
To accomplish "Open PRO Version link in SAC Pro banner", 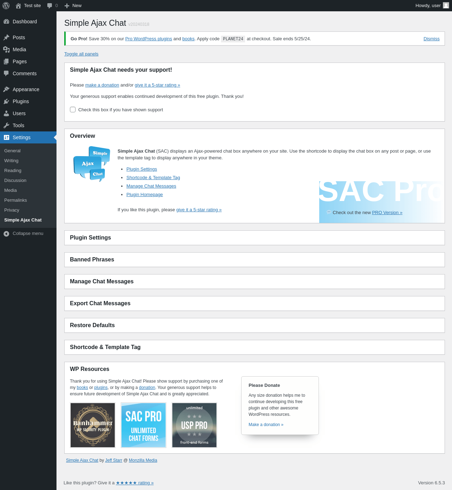I will point(387,213).
